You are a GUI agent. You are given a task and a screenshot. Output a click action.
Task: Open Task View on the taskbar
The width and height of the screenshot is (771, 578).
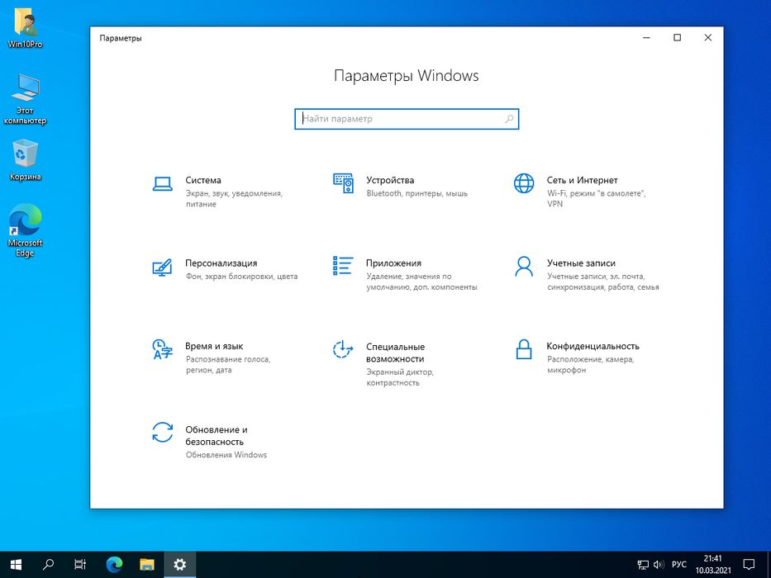80,565
